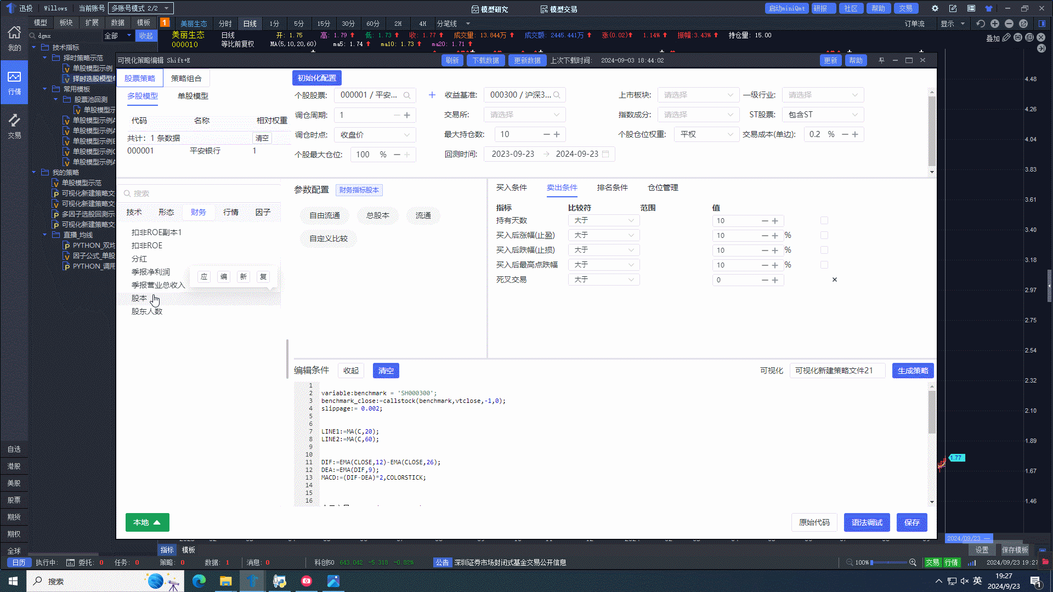This screenshot has width=1053, height=592.
Task: Open Microsoft Edge from the taskbar
Action: [x=199, y=581]
